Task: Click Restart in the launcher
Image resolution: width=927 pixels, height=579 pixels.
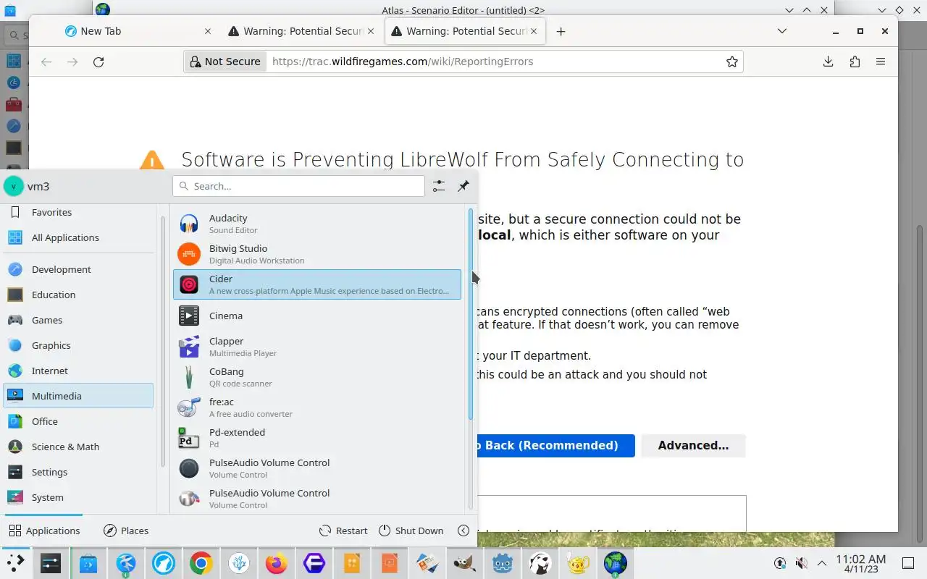Action: pyautogui.click(x=344, y=531)
